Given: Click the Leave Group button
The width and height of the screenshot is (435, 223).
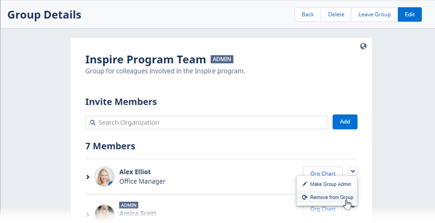Looking at the screenshot, I should click(x=374, y=15).
